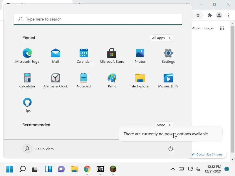Open Microsoft Edge from pinned apps
Viewport: 235px width, 176px height.
(x=27, y=56)
